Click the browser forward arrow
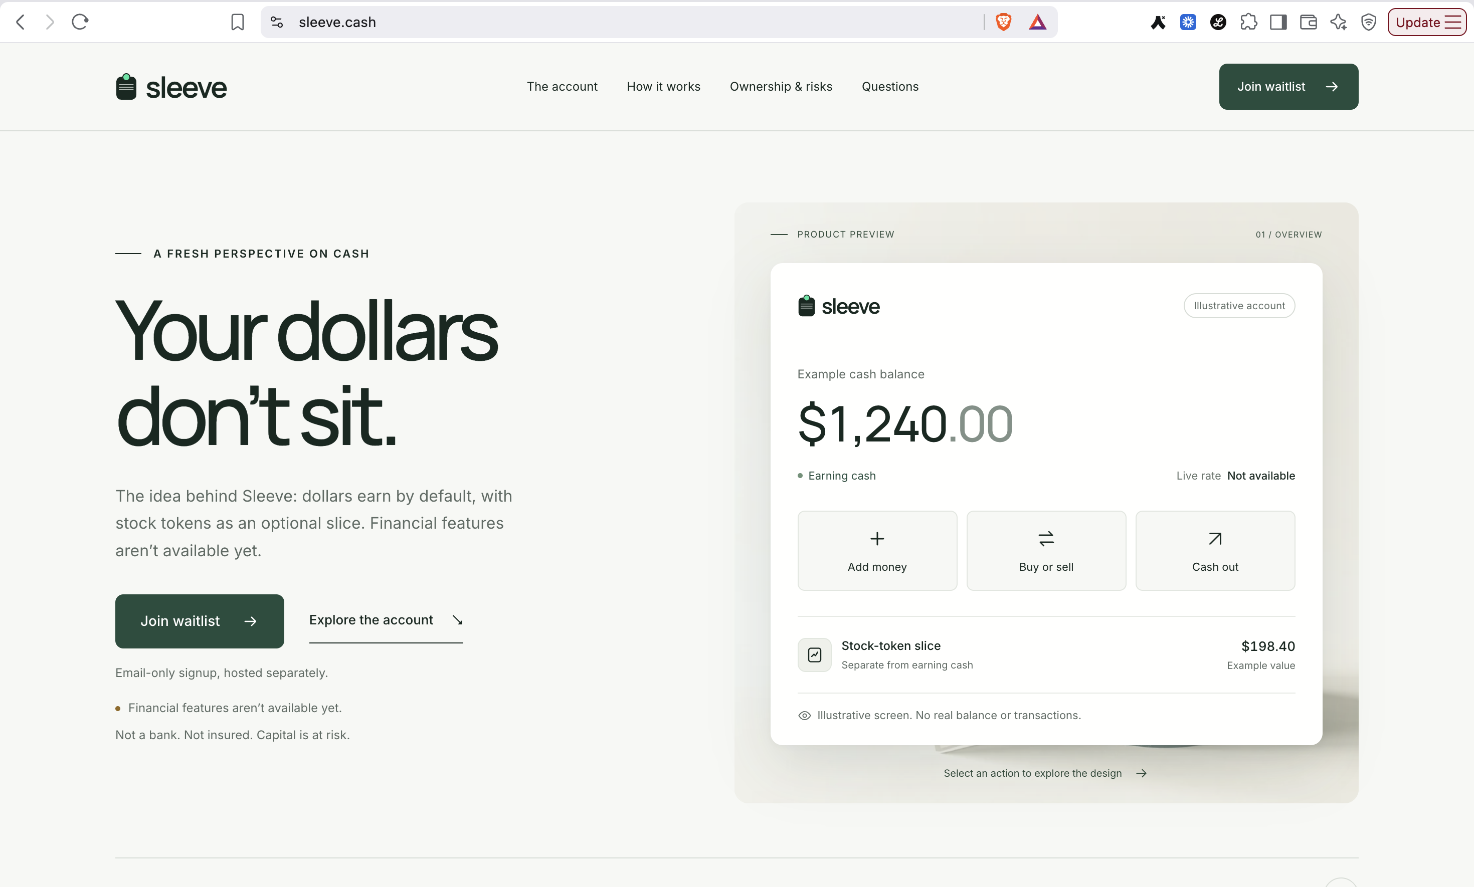Image resolution: width=1474 pixels, height=887 pixels. [50, 22]
